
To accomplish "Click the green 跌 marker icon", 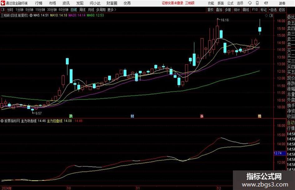I will 71,116.
